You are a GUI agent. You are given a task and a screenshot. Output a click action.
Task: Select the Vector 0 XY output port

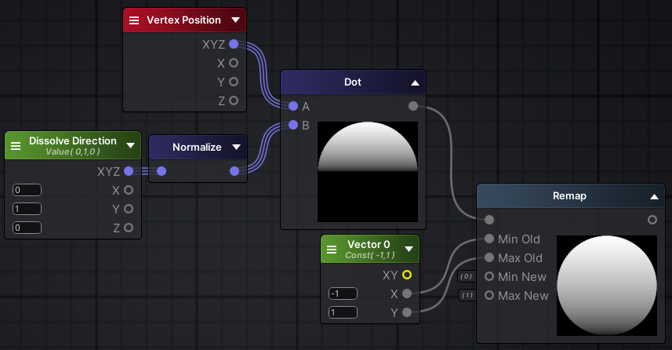coord(407,275)
